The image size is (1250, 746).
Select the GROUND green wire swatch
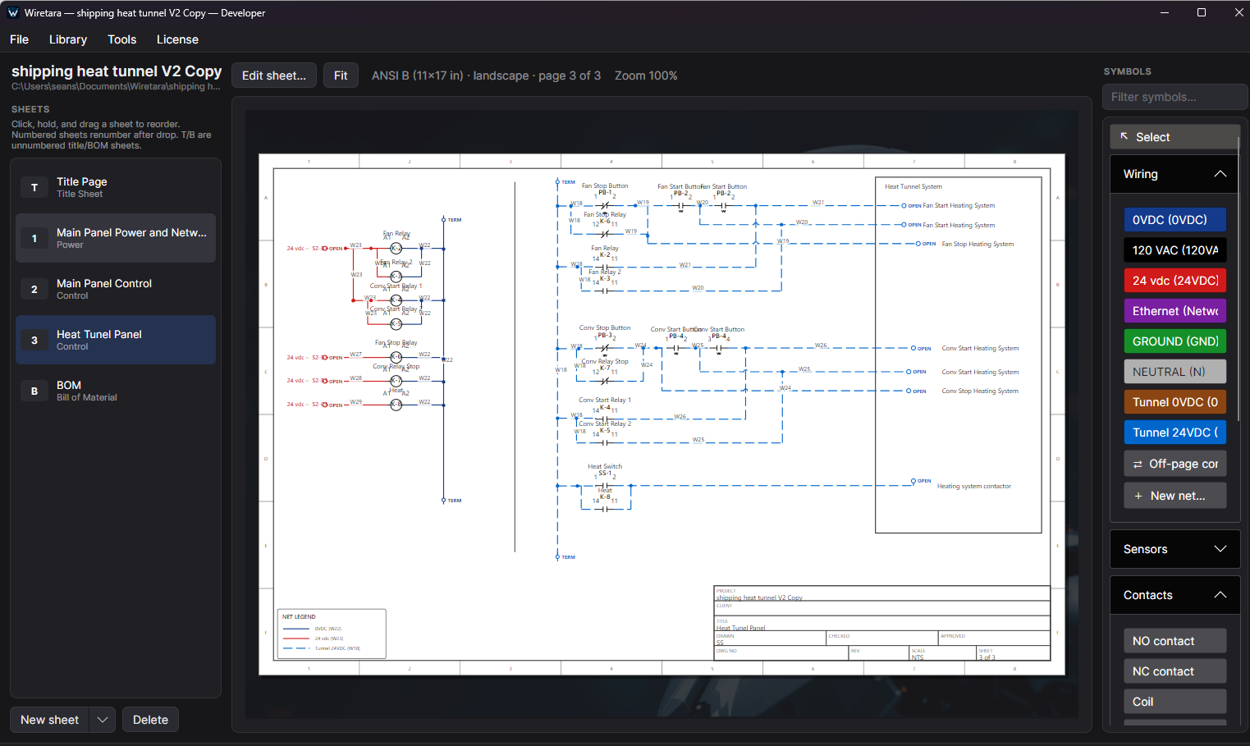(1174, 341)
